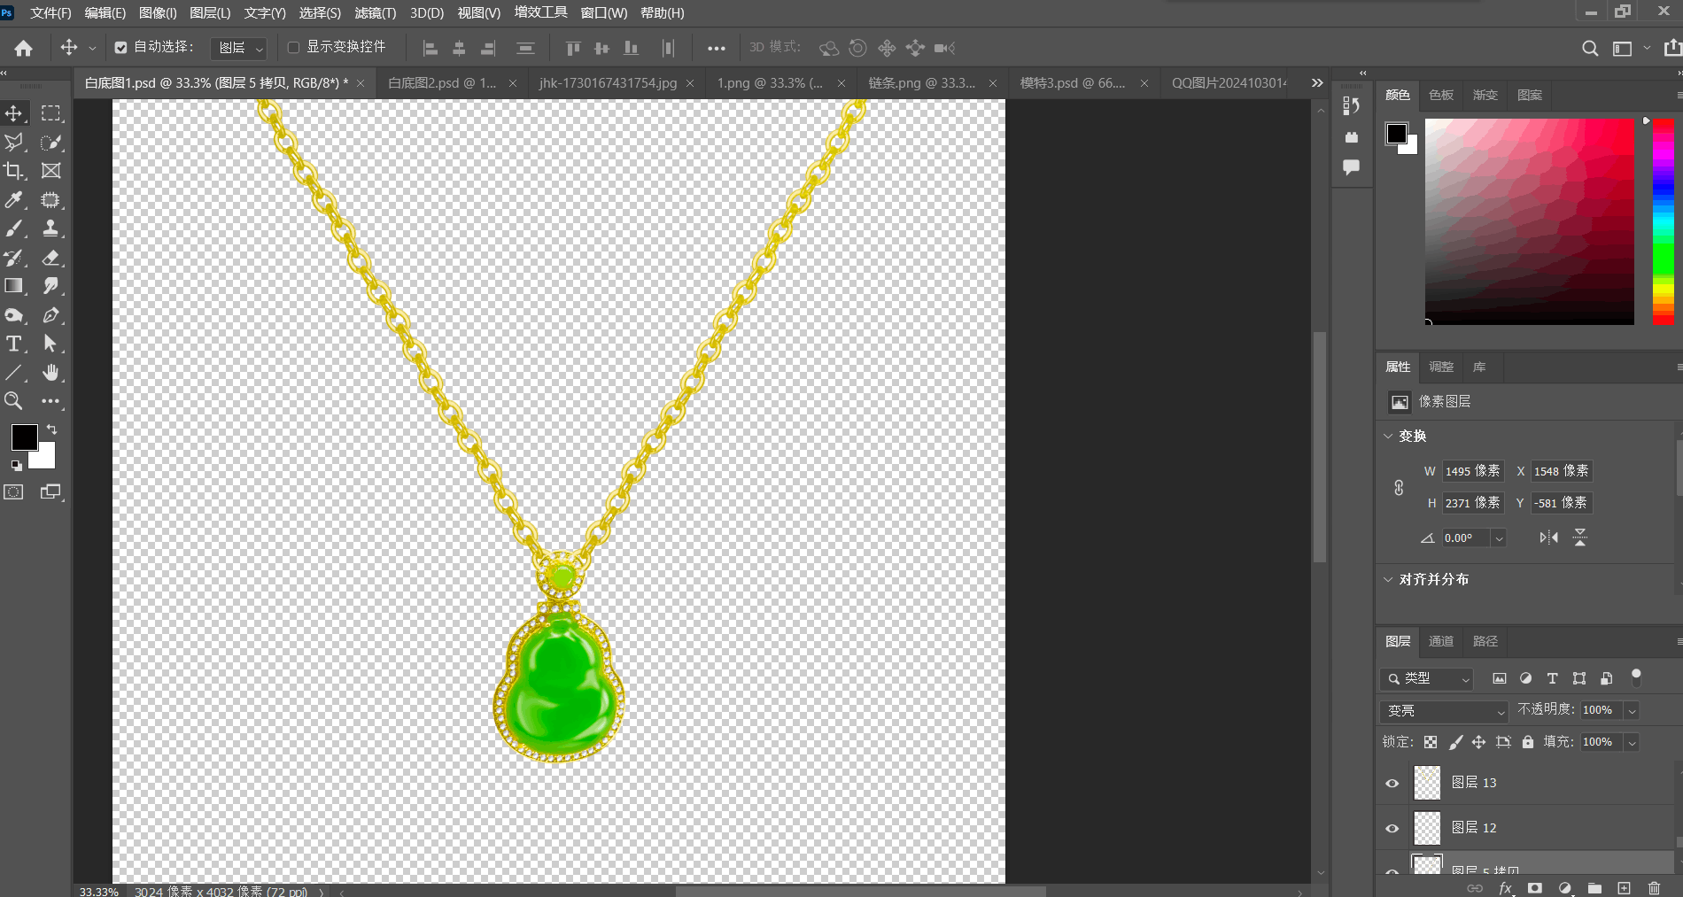Select the Hand tool
This screenshot has width=1683, height=897.
click(x=51, y=373)
